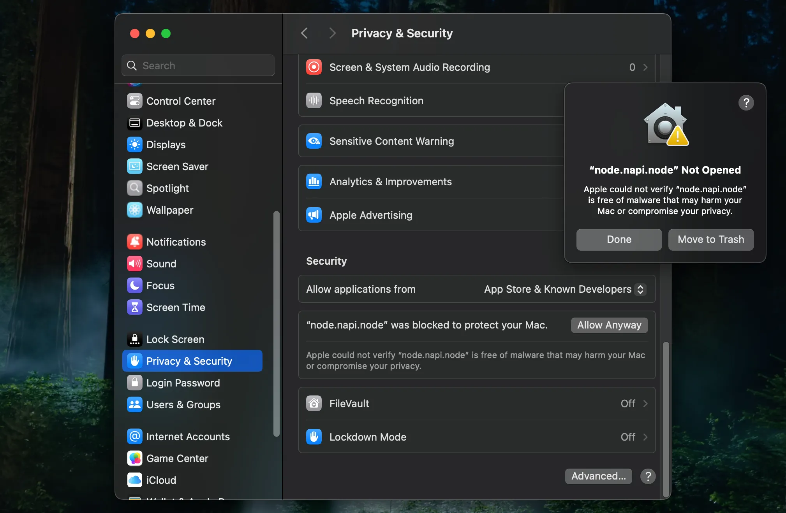
Task: Click the Security section heading
Action: tap(326, 261)
